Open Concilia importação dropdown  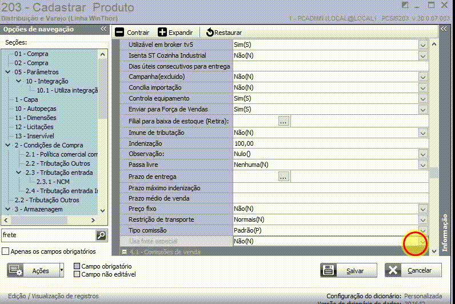(423, 87)
